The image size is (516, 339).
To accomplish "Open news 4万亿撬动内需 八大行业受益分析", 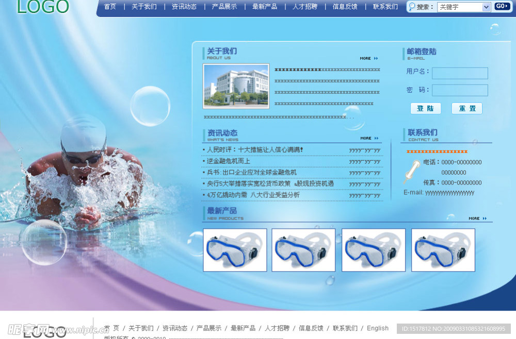I will 253,195.
